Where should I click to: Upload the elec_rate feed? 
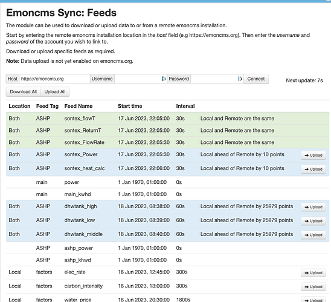[313, 273]
